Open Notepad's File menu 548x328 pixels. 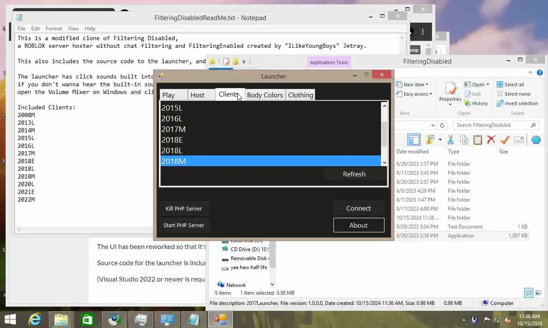pos(21,29)
